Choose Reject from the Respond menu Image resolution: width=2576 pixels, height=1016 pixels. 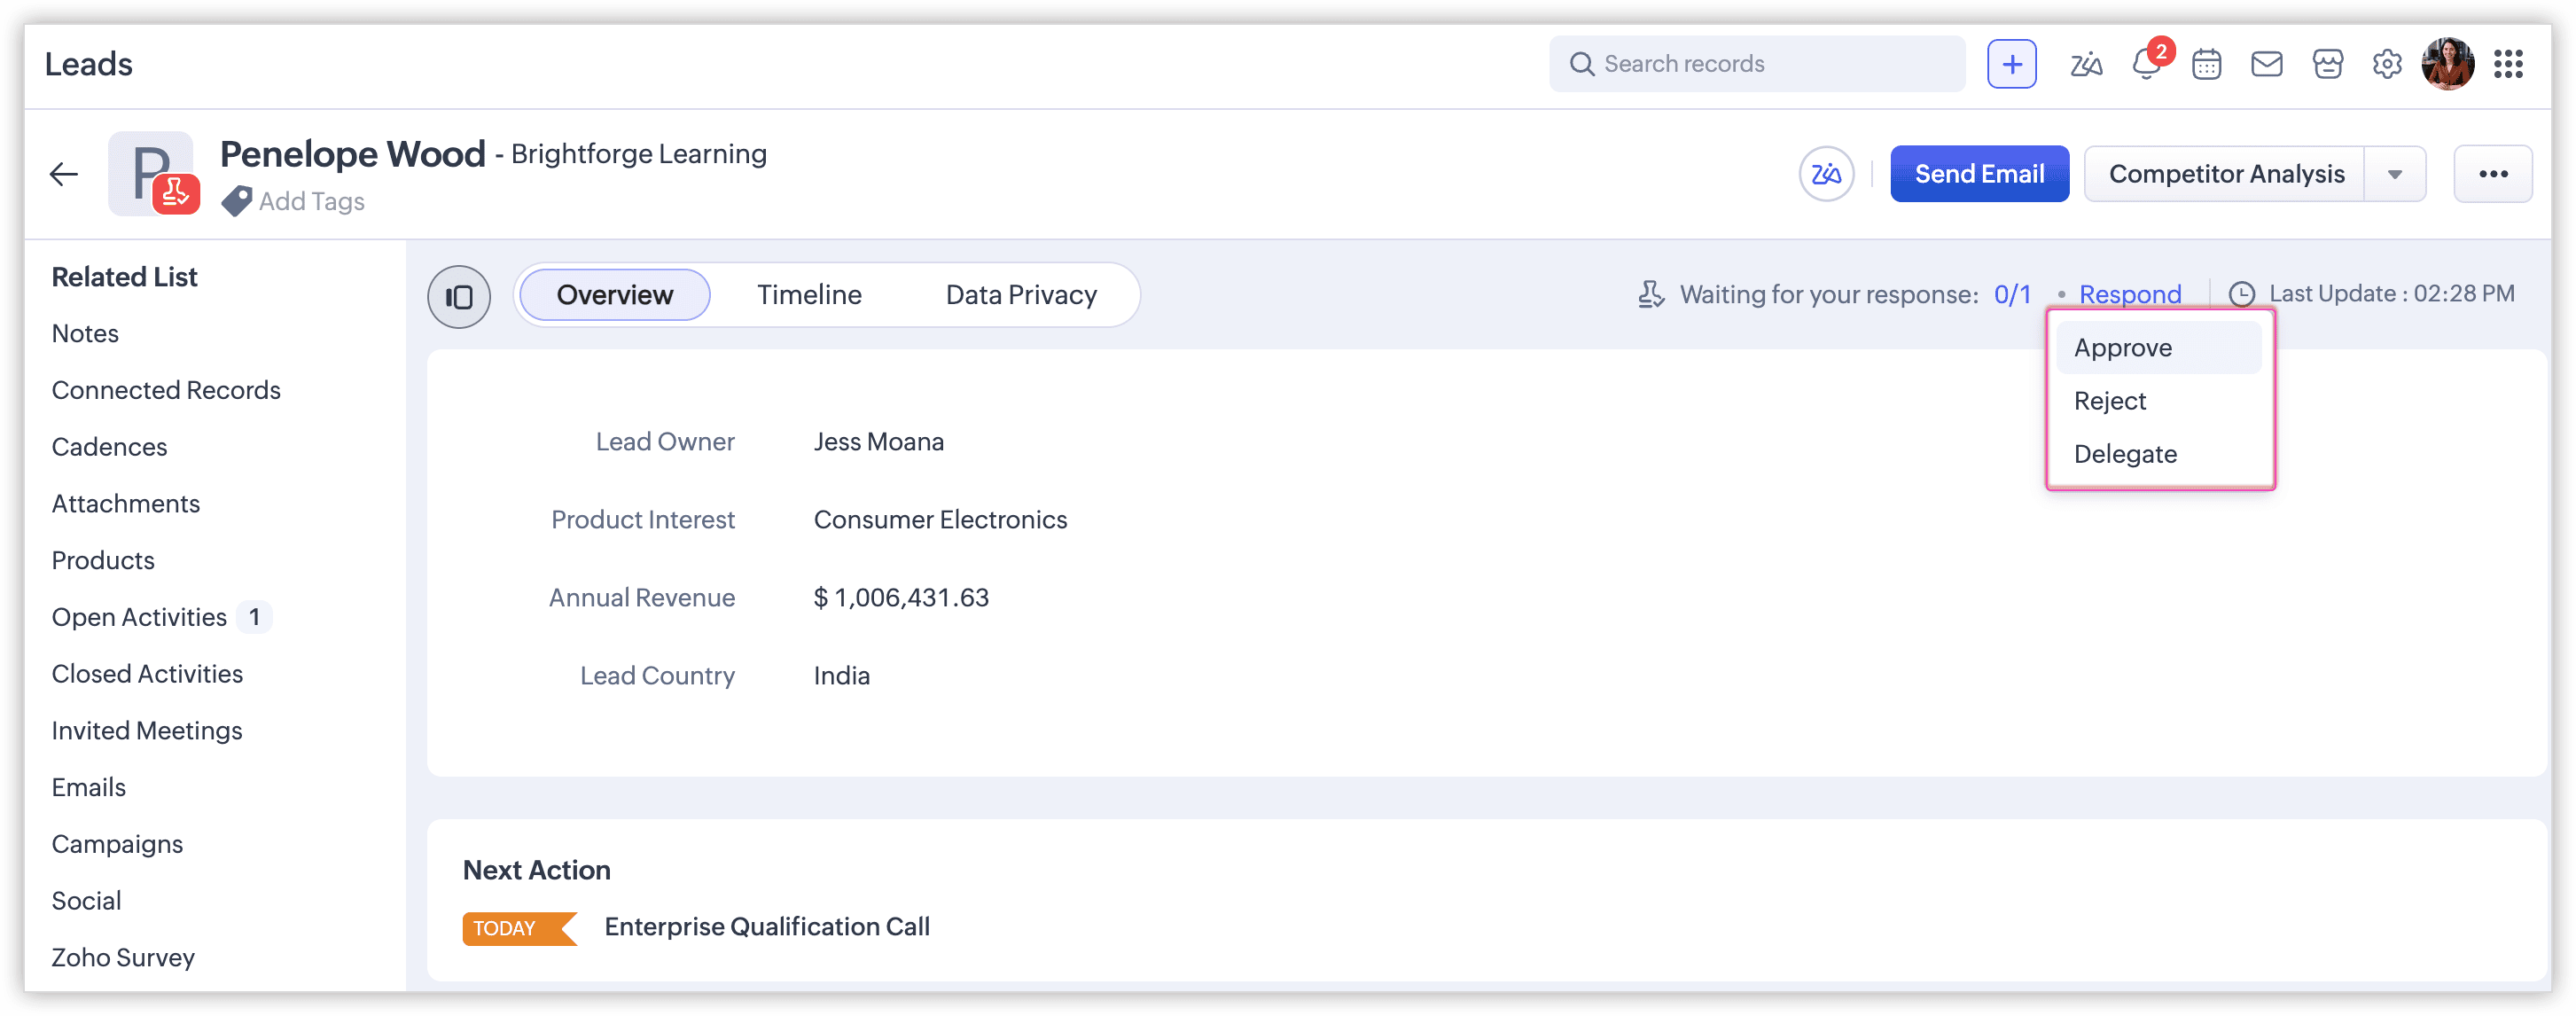[x=2159, y=401]
